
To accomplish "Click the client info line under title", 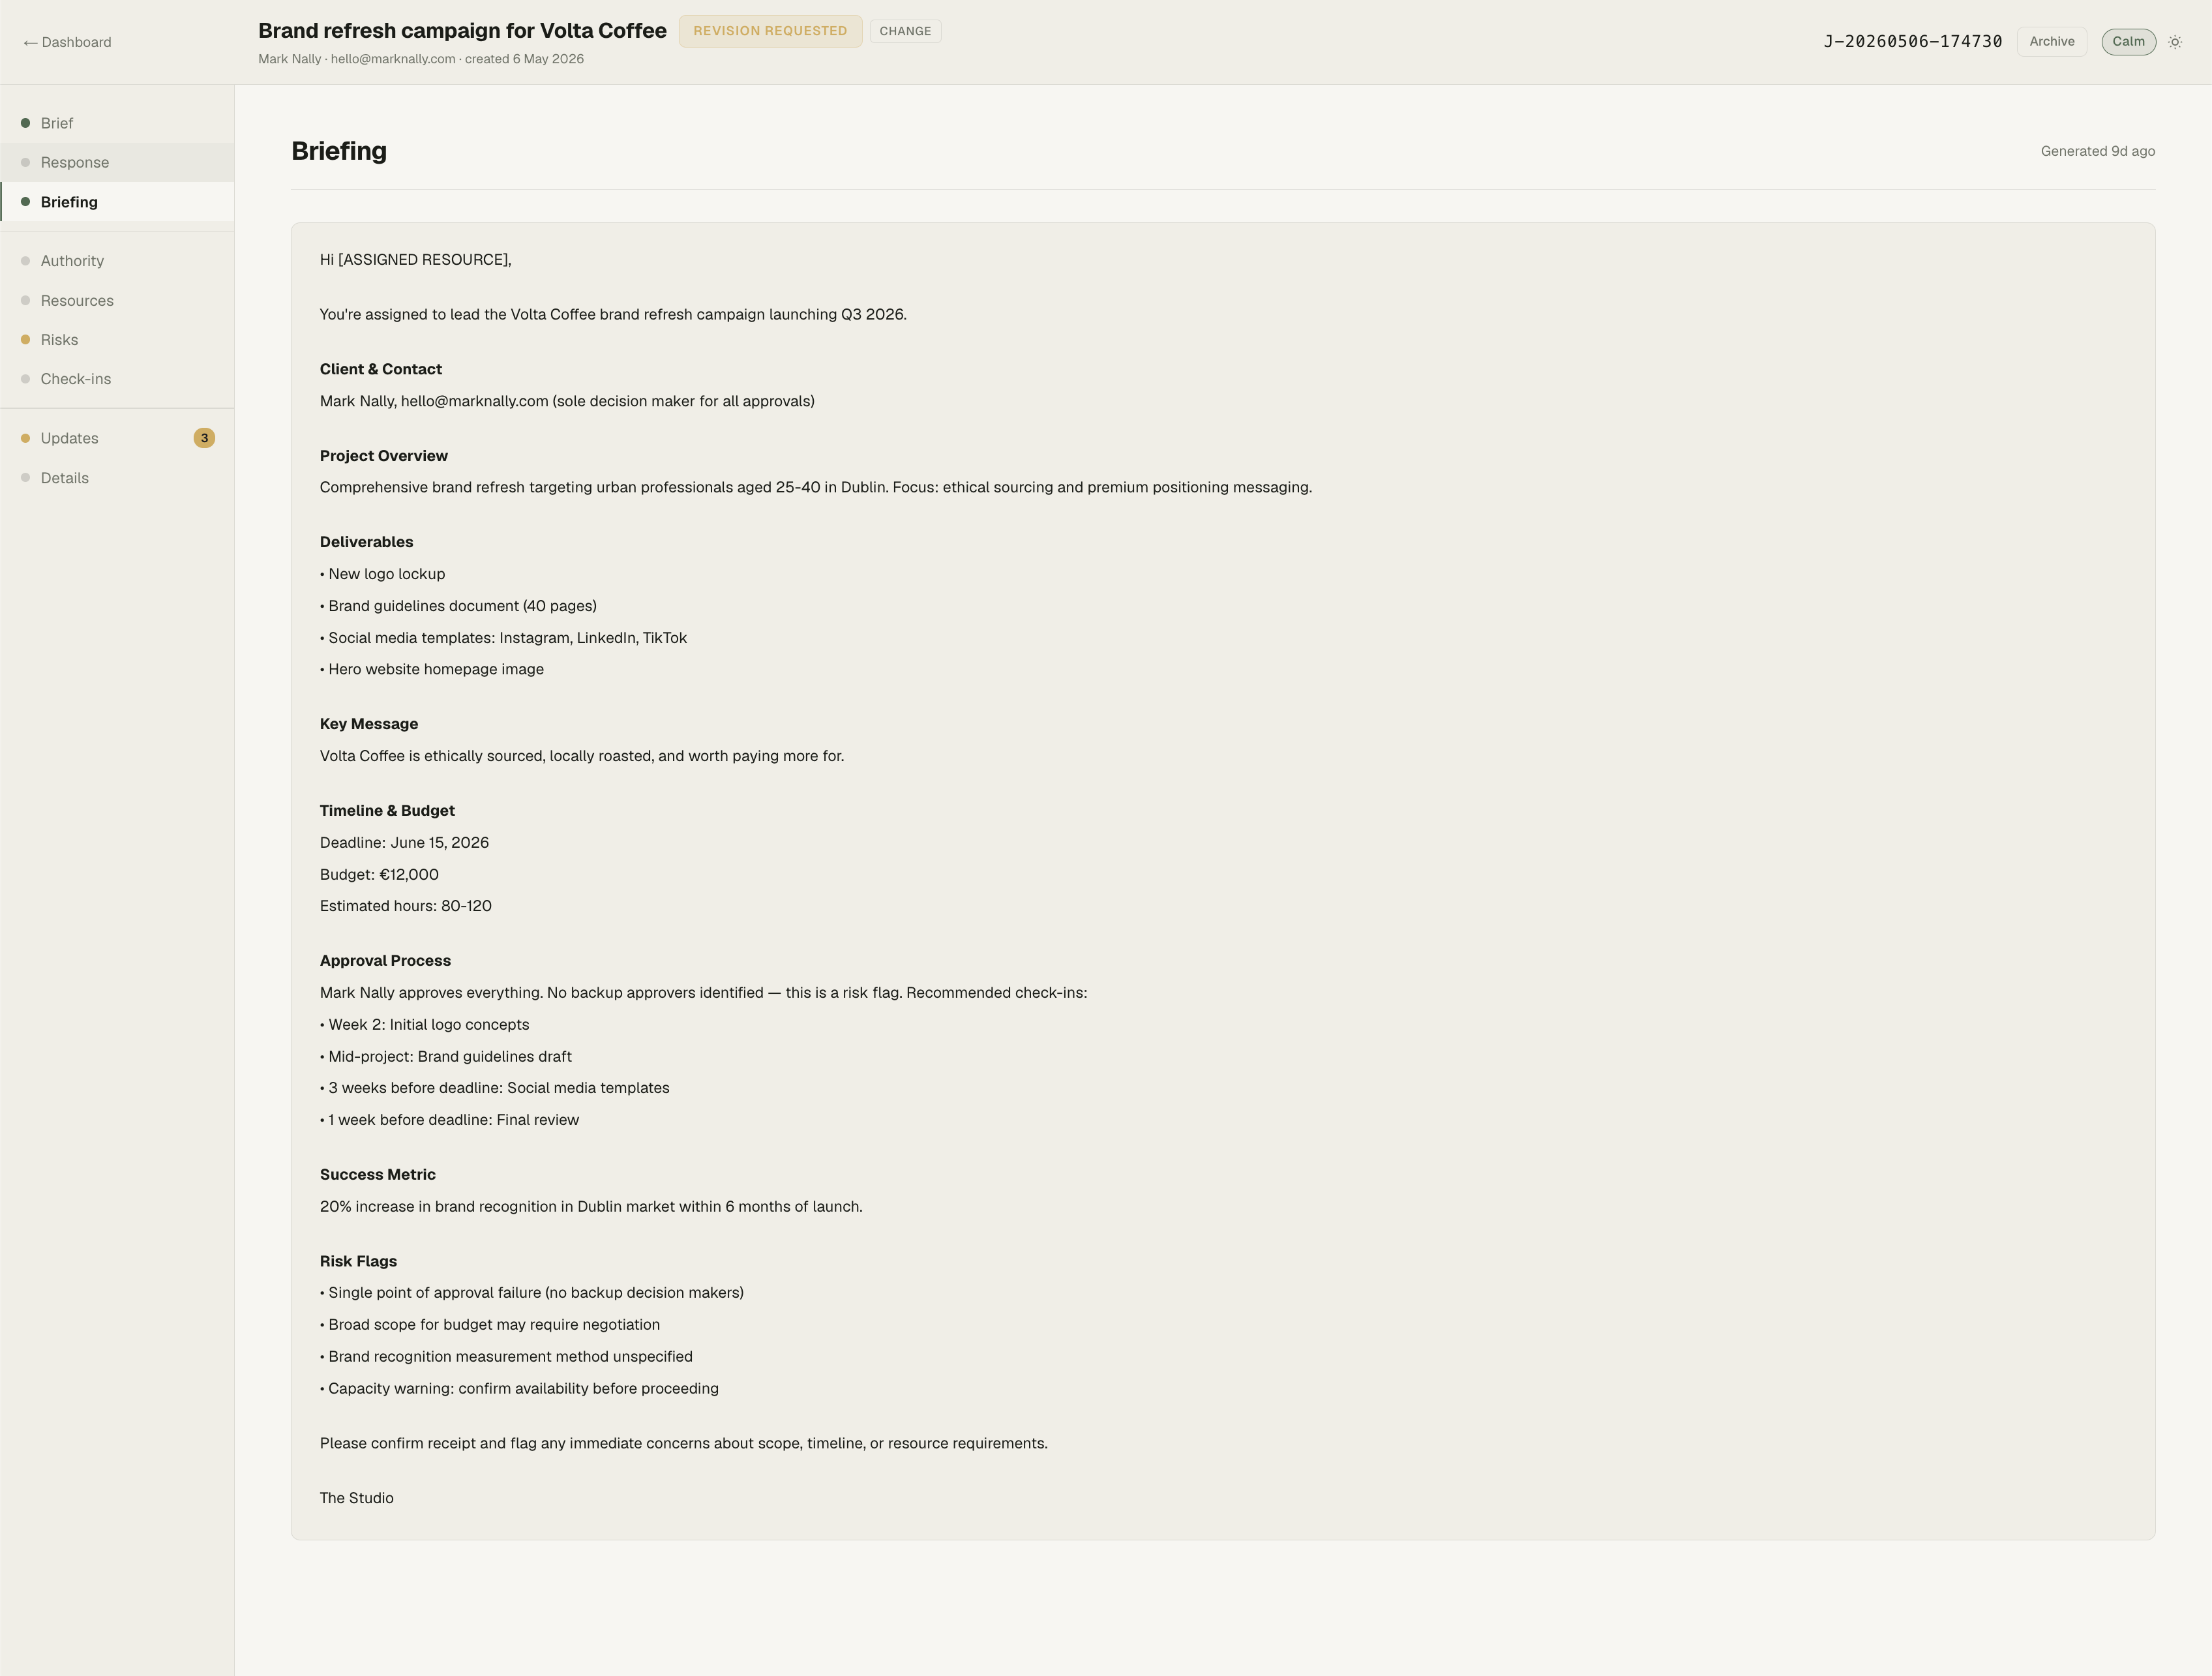I will pos(421,59).
